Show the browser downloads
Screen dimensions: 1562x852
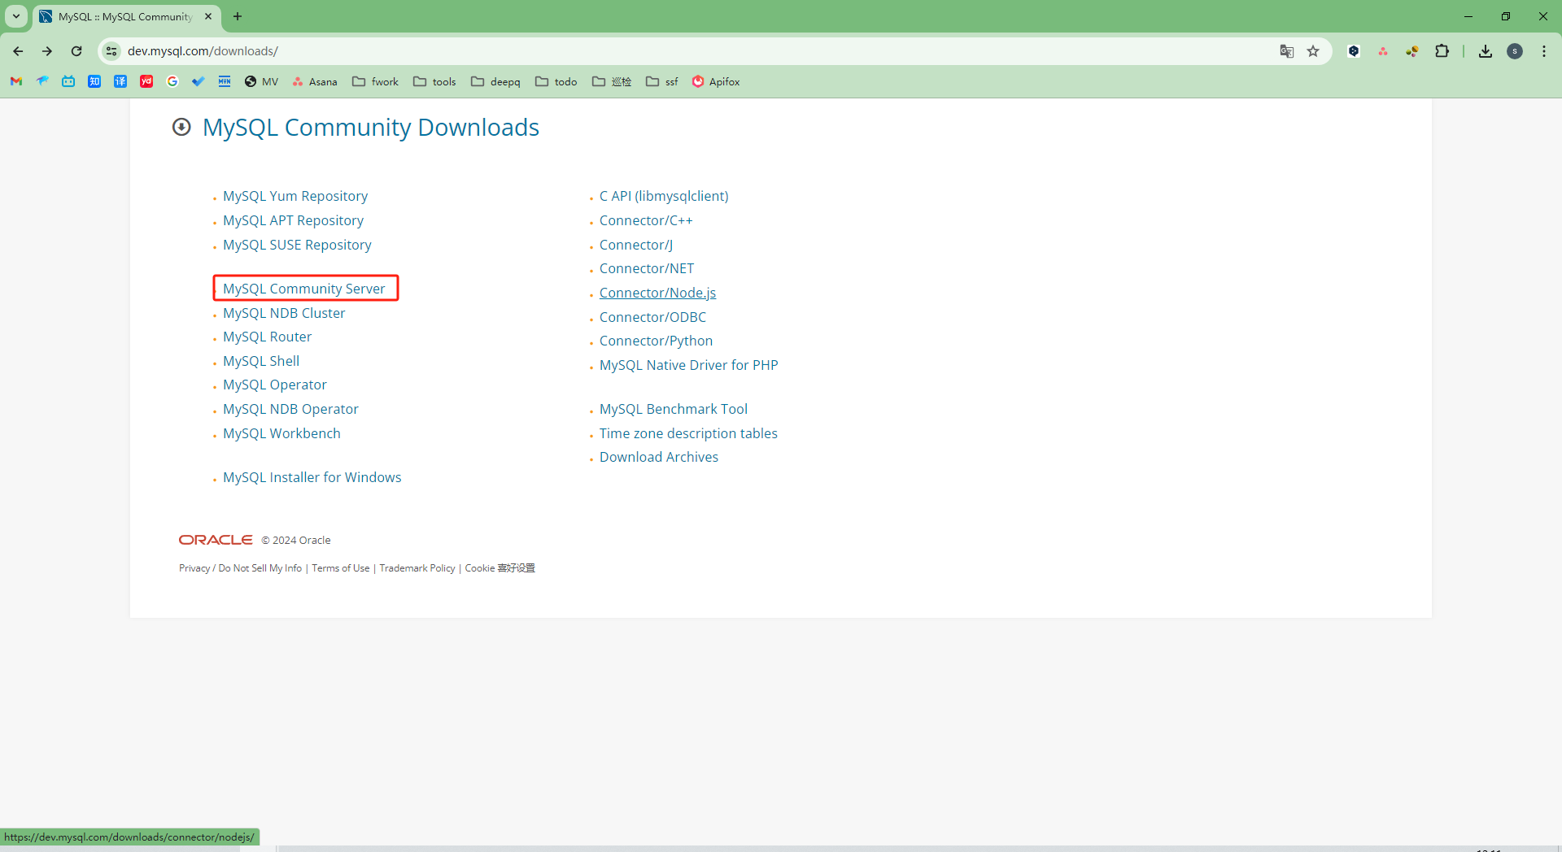1486,51
